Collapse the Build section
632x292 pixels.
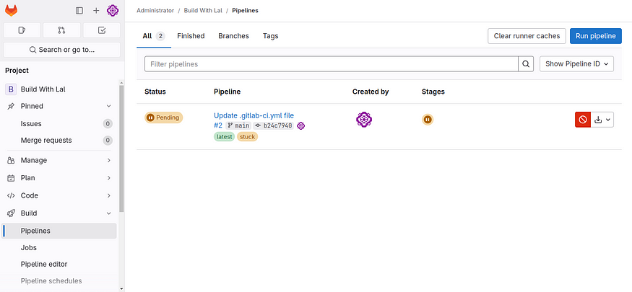click(x=59, y=213)
